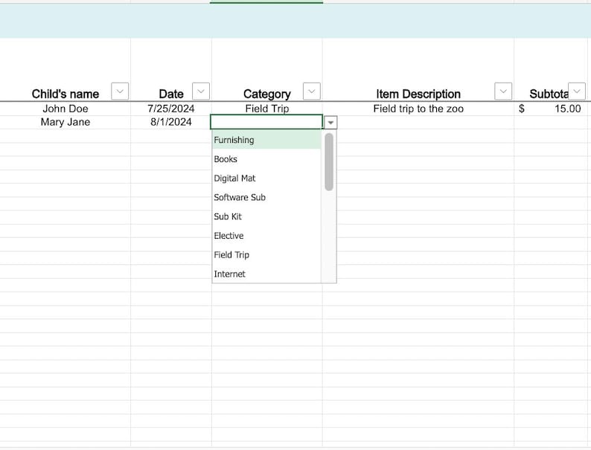Select Books from the category list
Image resolution: width=591 pixels, height=450 pixels.
[266, 159]
